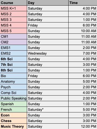Select the 6th Sci course cell
97x129 pixels.
13,59
